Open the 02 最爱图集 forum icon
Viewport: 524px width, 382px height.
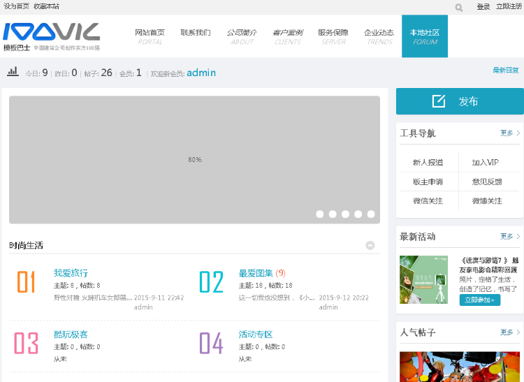(211, 282)
